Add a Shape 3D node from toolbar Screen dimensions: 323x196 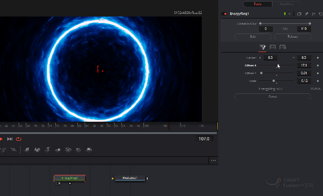[x=37, y=150]
